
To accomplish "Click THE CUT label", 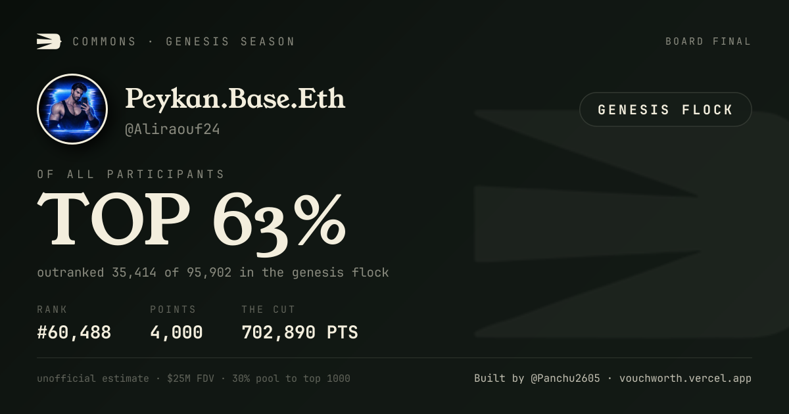I will 268,310.
